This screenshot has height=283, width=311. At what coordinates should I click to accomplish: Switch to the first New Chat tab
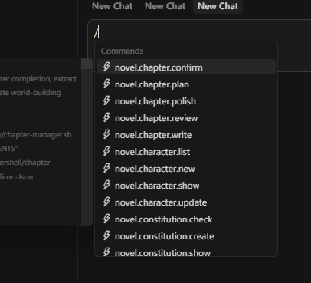coord(112,6)
